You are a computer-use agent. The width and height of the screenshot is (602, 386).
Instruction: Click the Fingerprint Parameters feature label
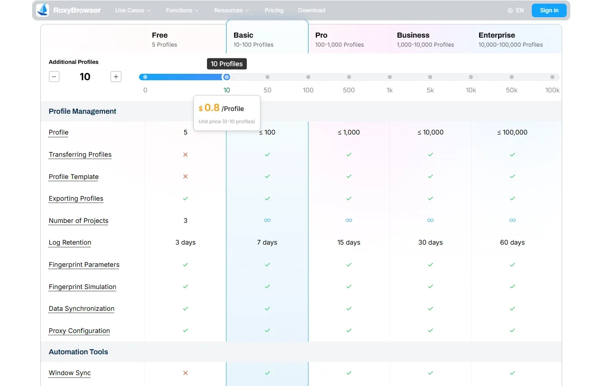[84, 265]
